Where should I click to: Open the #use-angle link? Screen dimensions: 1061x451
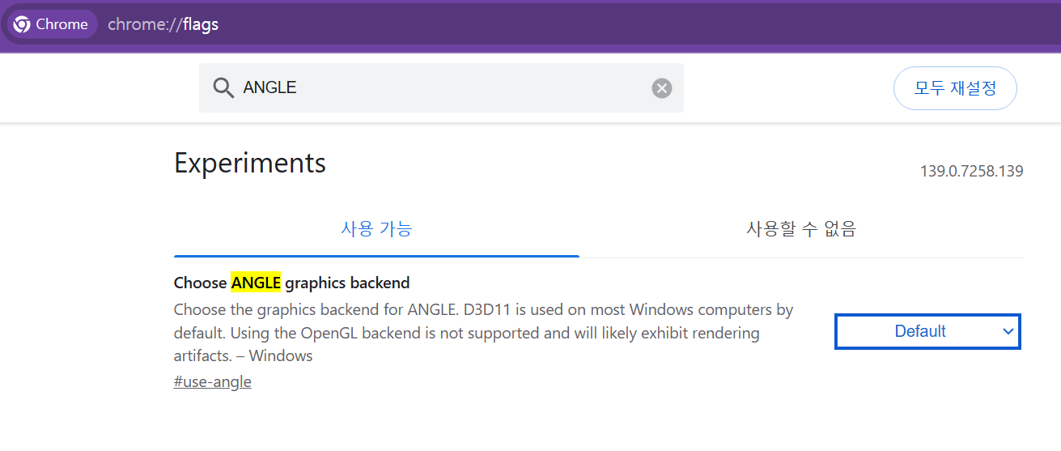[x=213, y=381]
